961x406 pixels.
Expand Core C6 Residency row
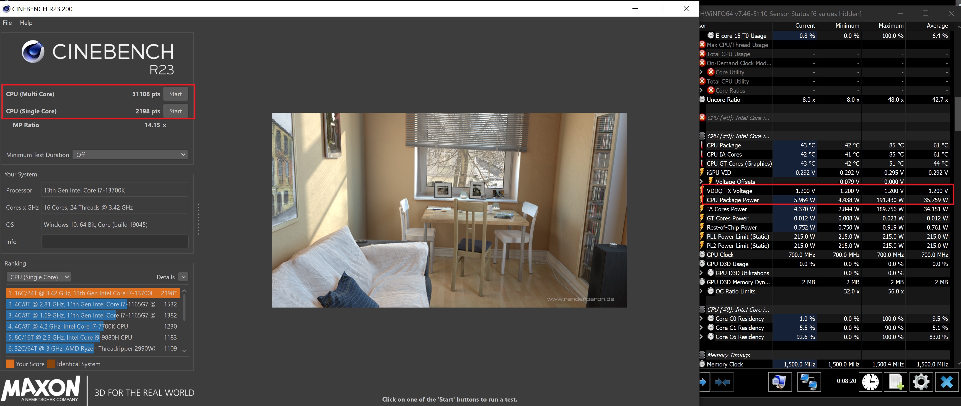pyautogui.click(x=701, y=337)
